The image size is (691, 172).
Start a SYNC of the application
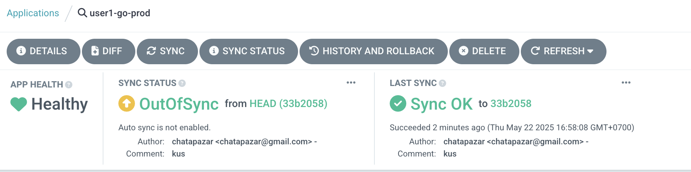click(x=167, y=51)
